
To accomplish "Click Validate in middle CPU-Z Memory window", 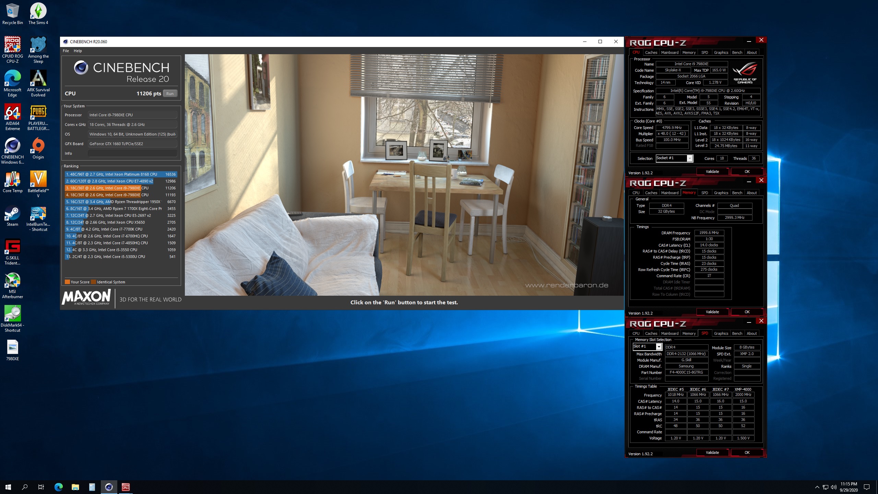I will 712,312.
